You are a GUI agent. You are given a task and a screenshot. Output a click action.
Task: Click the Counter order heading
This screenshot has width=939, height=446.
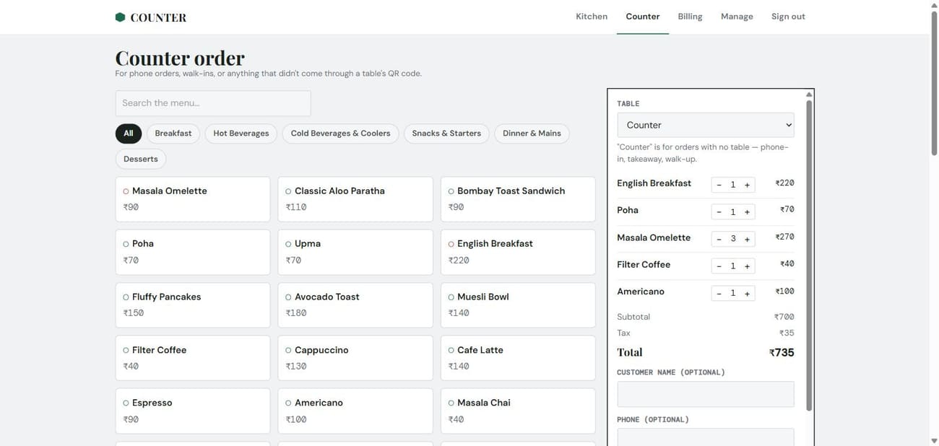180,57
